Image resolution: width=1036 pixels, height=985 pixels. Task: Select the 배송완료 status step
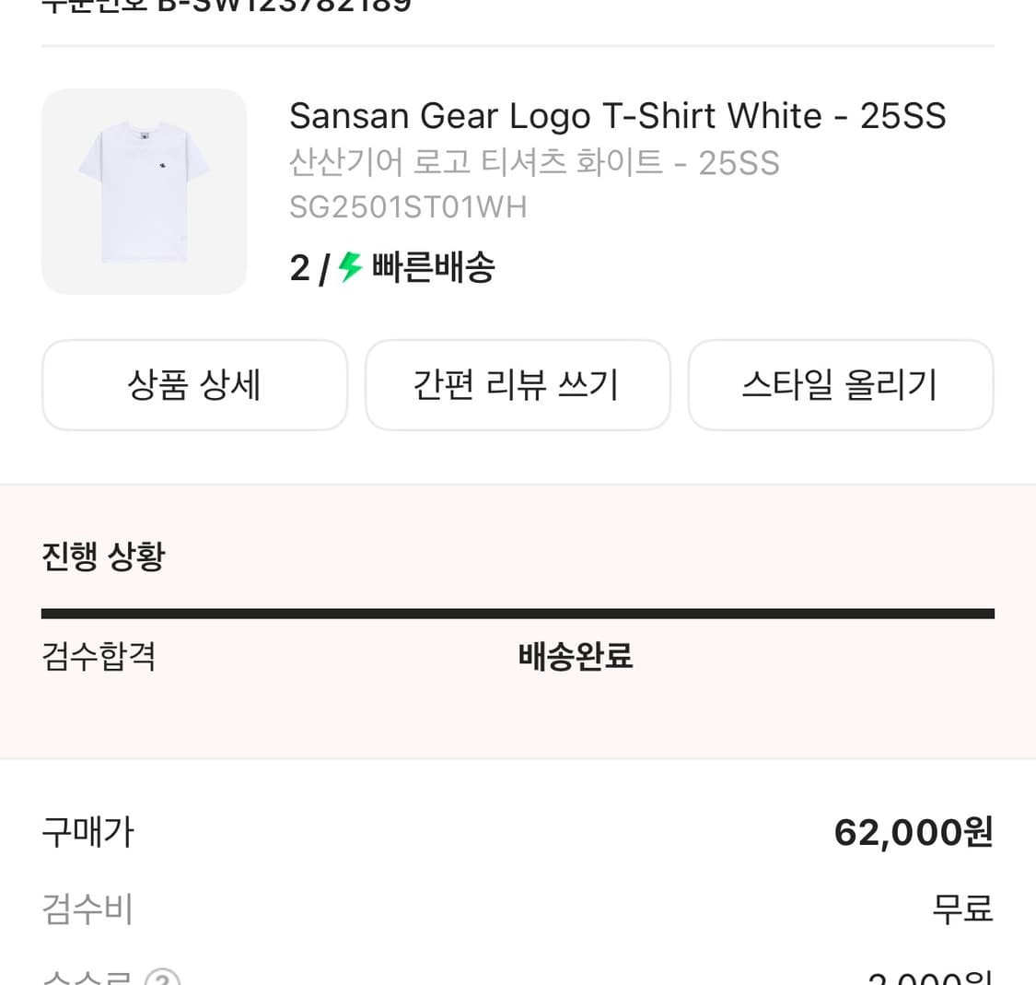point(576,657)
